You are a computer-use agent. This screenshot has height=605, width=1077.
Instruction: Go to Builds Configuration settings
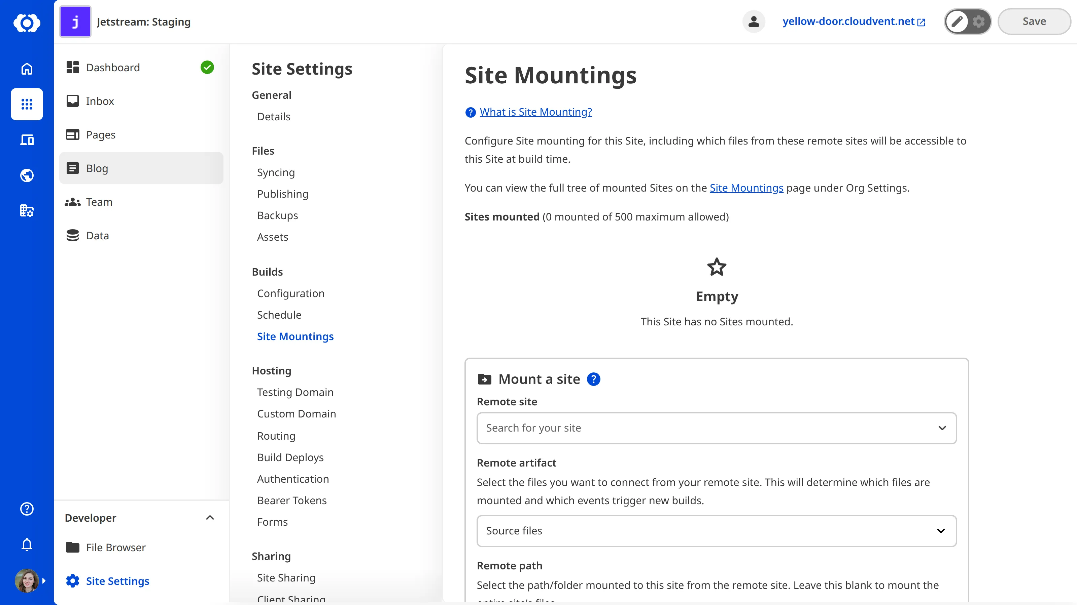(290, 293)
